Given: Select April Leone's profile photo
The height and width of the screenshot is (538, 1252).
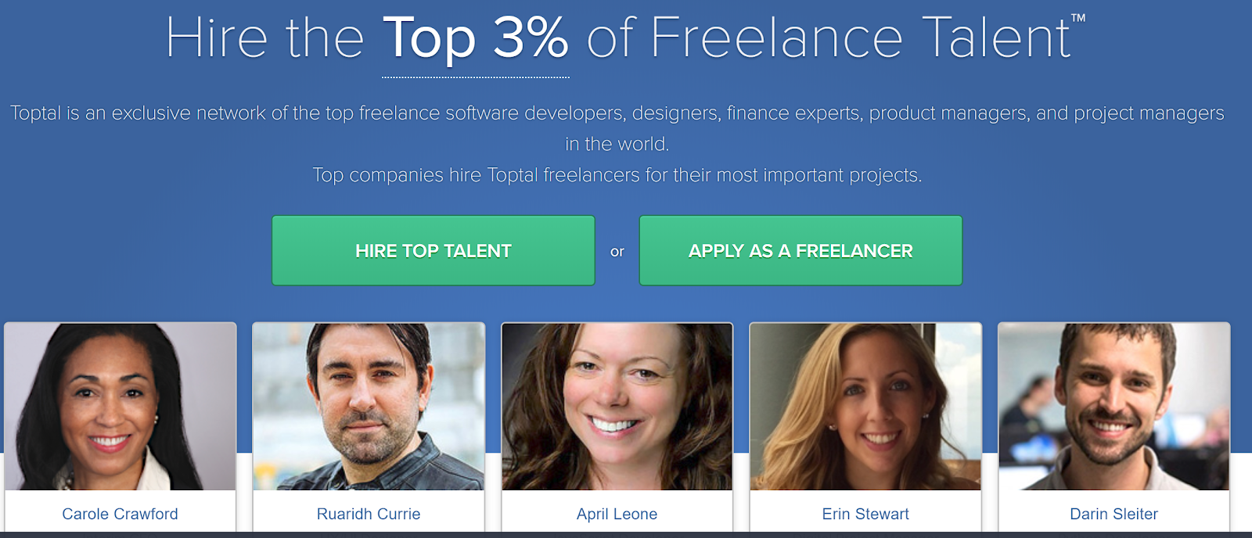Looking at the screenshot, I should [617, 407].
